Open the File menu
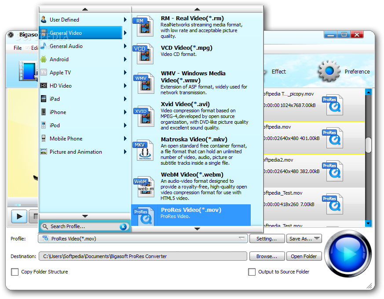 18,48
